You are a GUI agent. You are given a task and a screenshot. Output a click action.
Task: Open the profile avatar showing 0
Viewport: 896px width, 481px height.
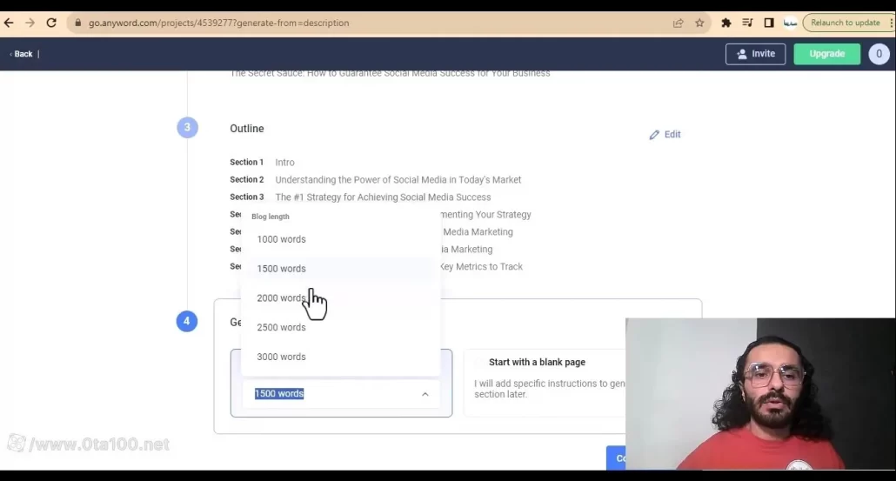coord(878,54)
